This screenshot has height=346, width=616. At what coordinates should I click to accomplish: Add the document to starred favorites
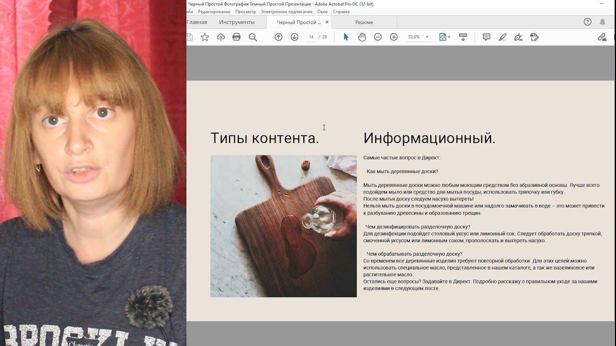click(x=205, y=37)
